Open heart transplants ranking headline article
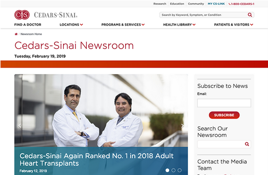The width and height of the screenshot is (268, 175). (x=97, y=160)
